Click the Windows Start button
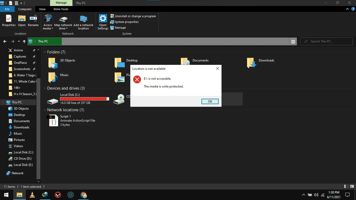The height and width of the screenshot is (200, 356). click(x=6, y=195)
